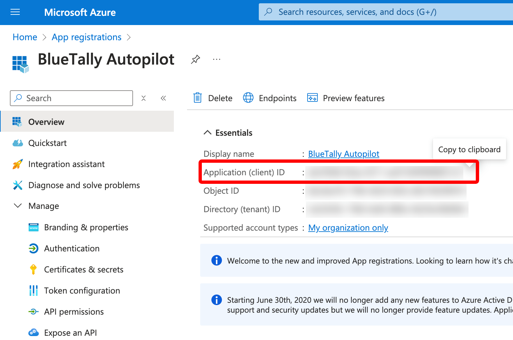Click the Welcome to new App registrations banner
The height and width of the screenshot is (340, 513).
(x=357, y=260)
